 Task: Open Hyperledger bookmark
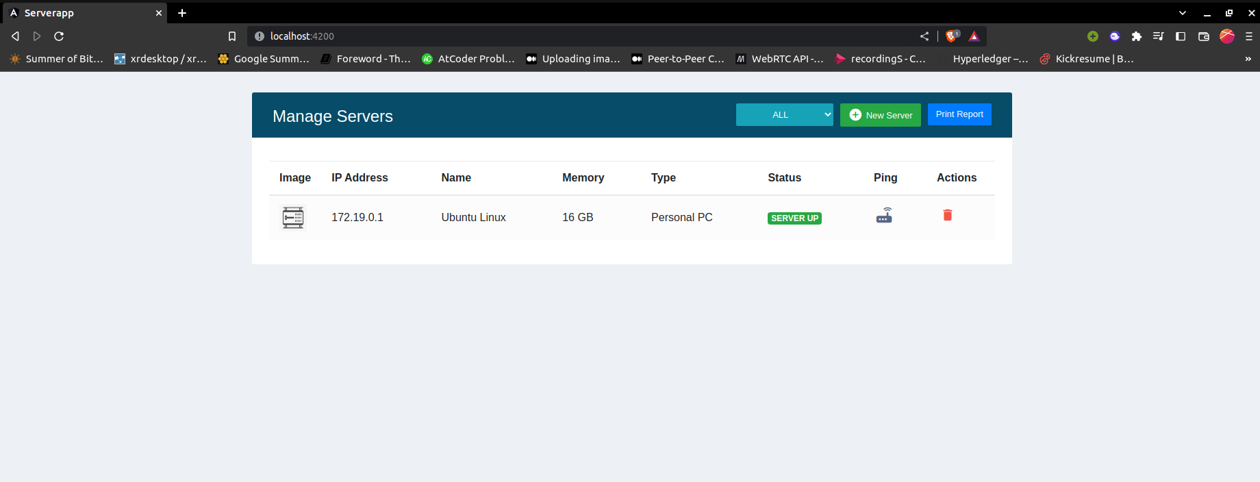pos(983,59)
